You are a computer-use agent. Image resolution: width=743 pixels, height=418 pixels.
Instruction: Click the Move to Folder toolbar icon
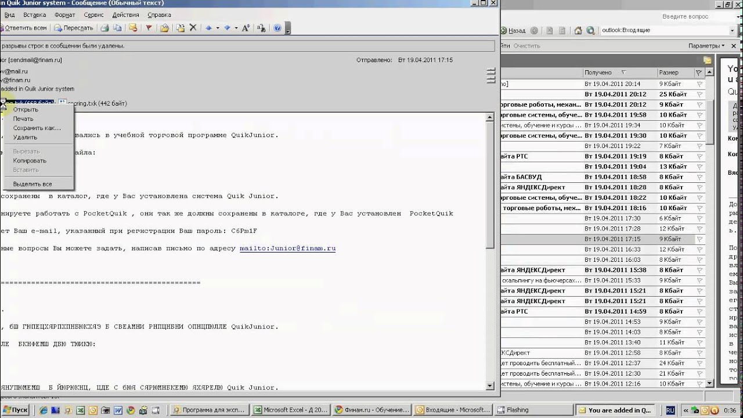(181, 28)
